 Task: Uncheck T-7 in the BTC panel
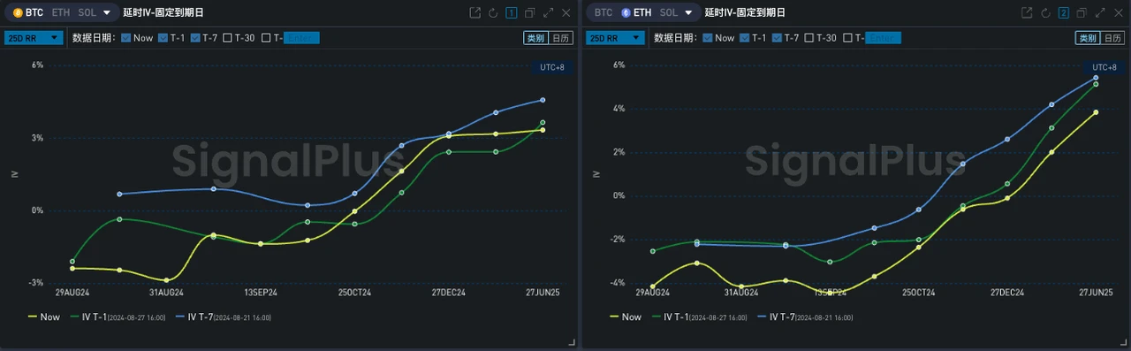(195, 38)
